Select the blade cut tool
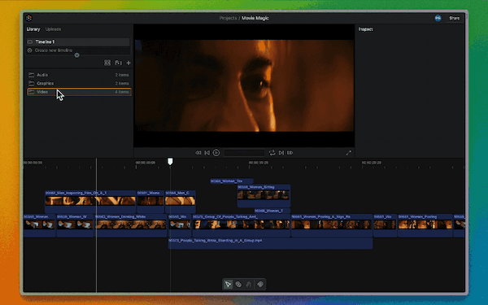The width and height of the screenshot is (488, 305). pyautogui.click(x=238, y=284)
